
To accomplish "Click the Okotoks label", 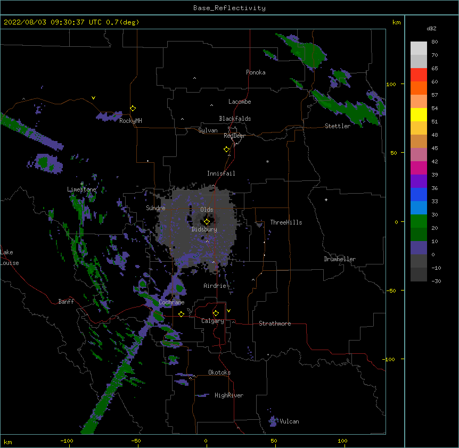I will [219, 372].
